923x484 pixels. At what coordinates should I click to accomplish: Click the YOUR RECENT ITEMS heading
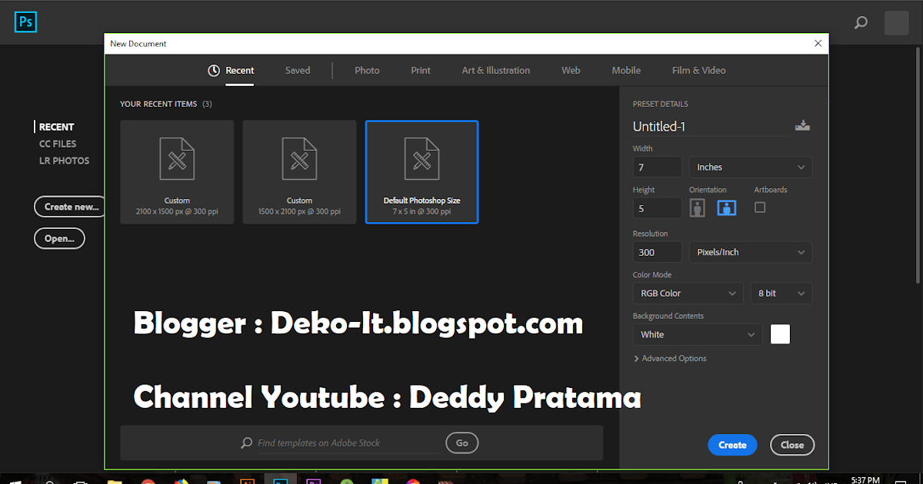tap(158, 104)
